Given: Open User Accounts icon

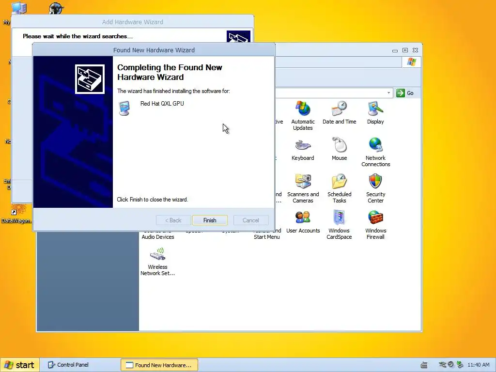Looking at the screenshot, I should 303,222.
